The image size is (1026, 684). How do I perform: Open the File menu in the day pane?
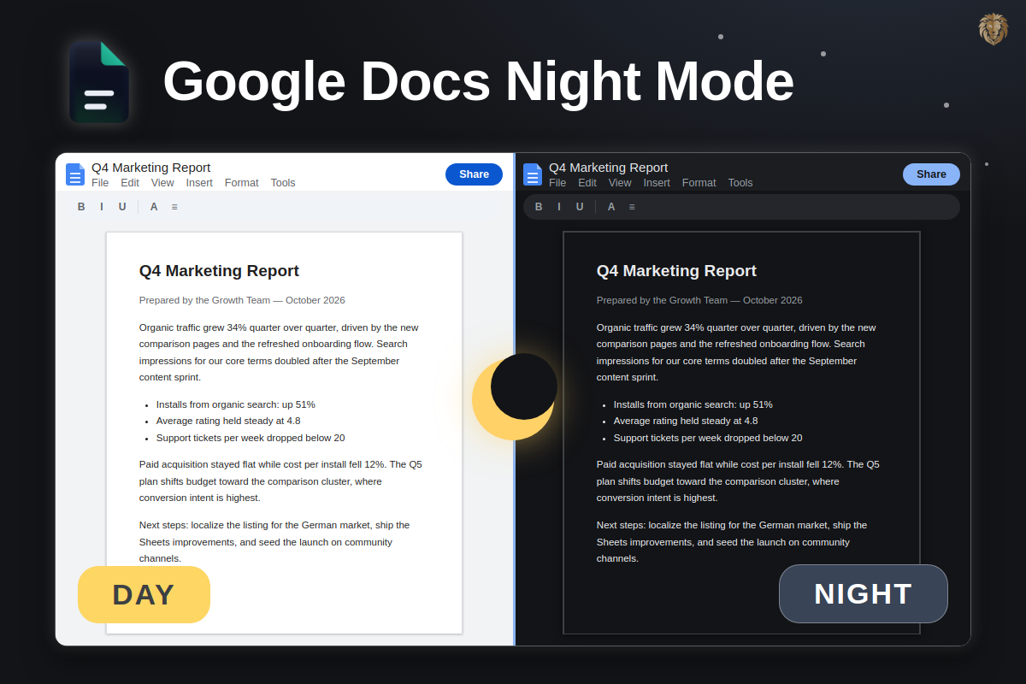[x=100, y=183]
